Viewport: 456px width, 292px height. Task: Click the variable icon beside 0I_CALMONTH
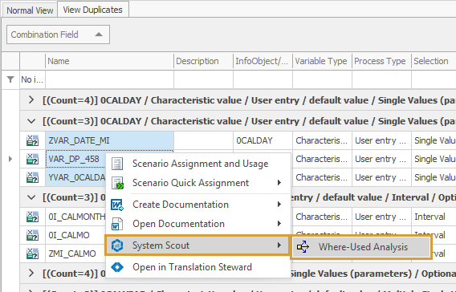click(x=32, y=217)
